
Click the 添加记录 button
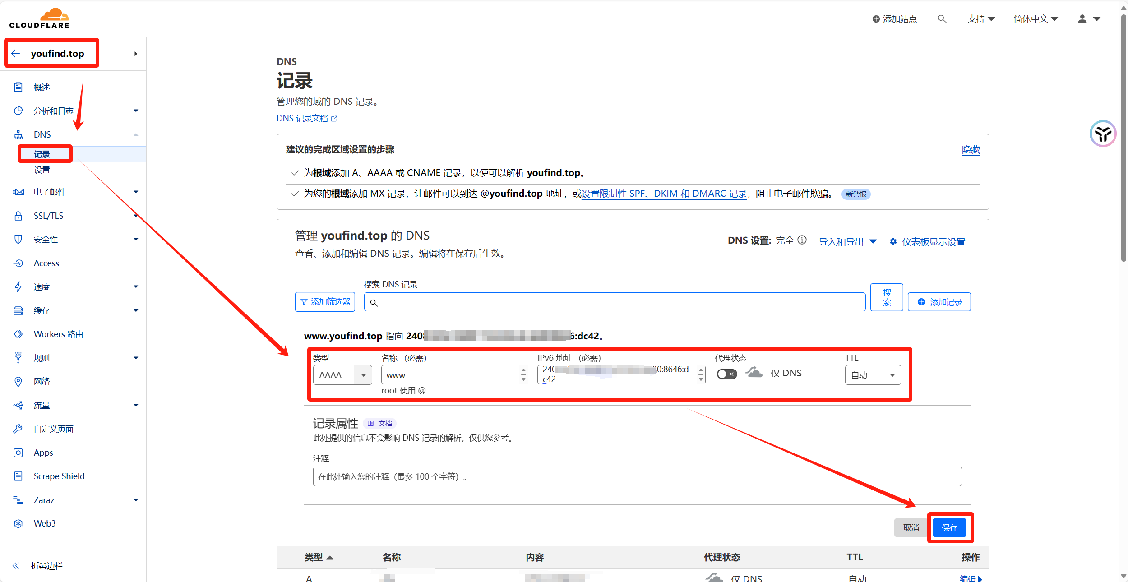coord(939,302)
